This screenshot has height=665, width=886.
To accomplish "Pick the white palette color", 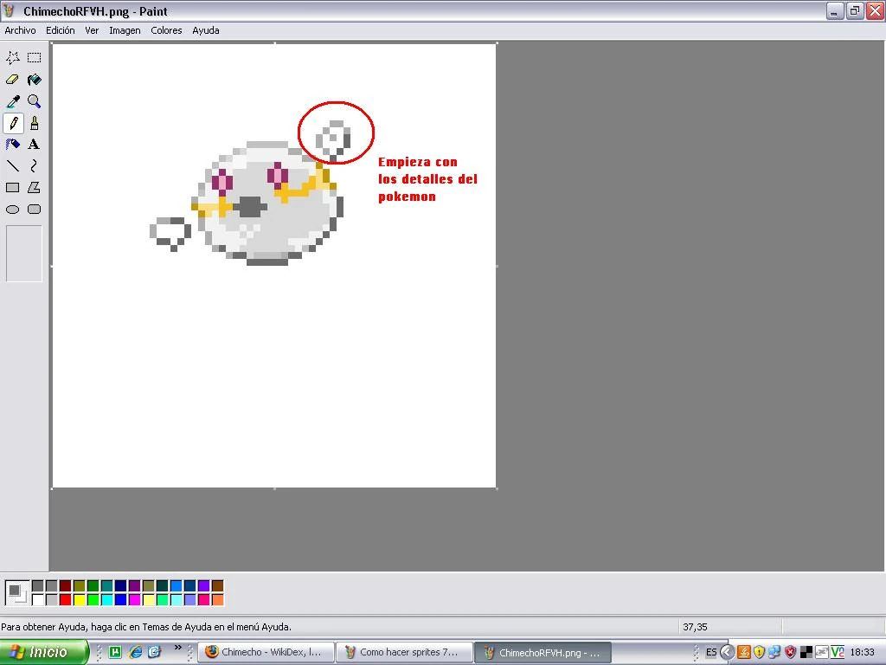I will 38,599.
